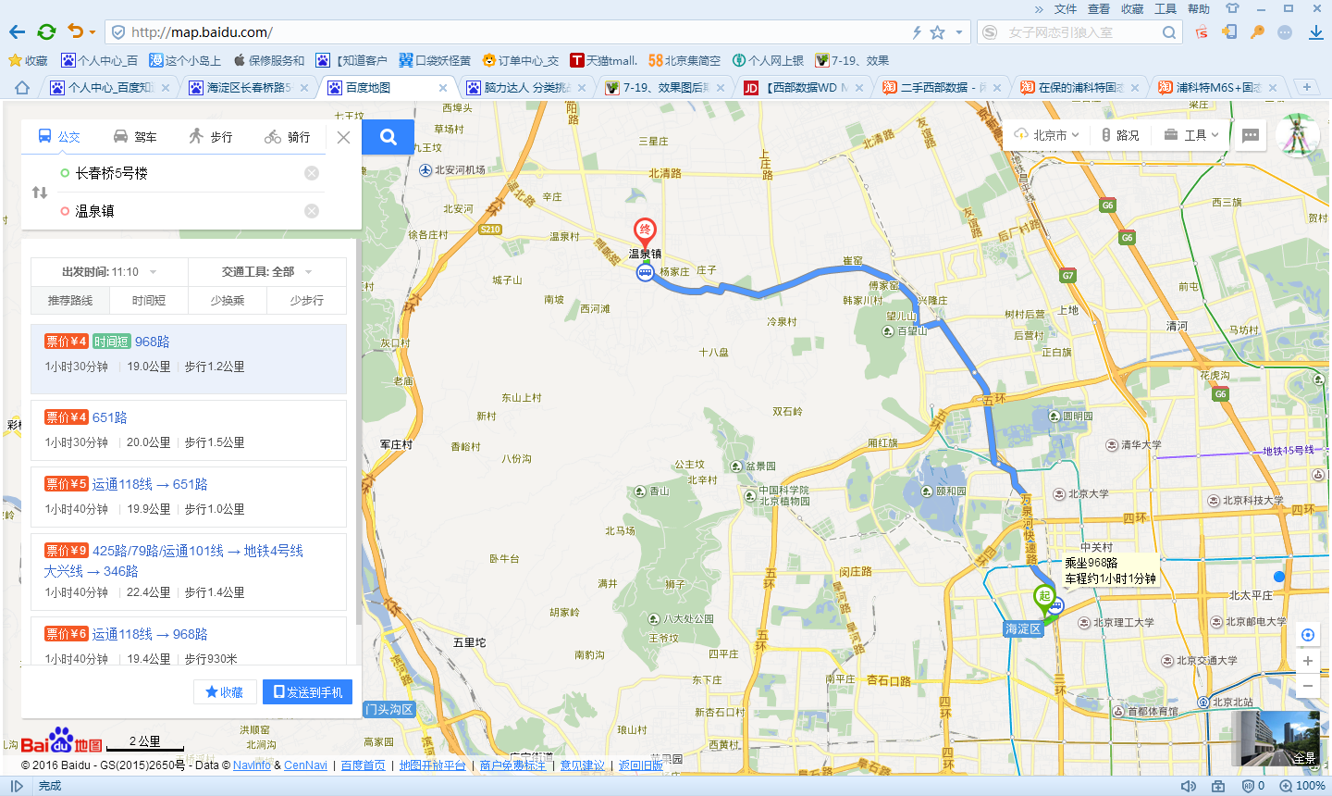Screen dimensions: 1332x796
Task: Click the orange undo/restore arrow icon
Action: click(76, 31)
